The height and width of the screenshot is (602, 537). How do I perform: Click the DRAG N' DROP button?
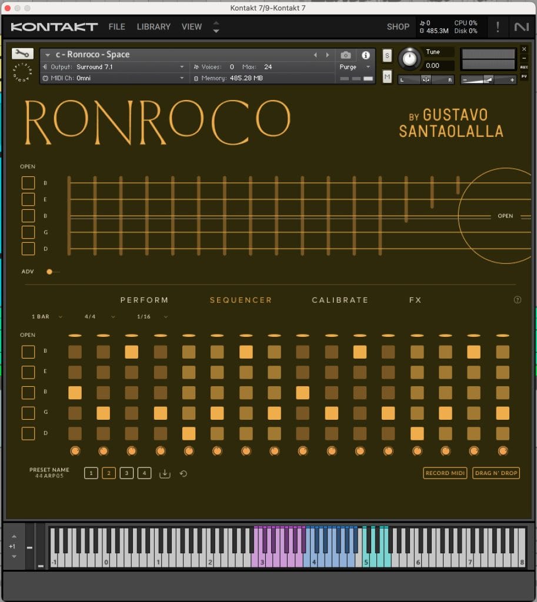[496, 473]
